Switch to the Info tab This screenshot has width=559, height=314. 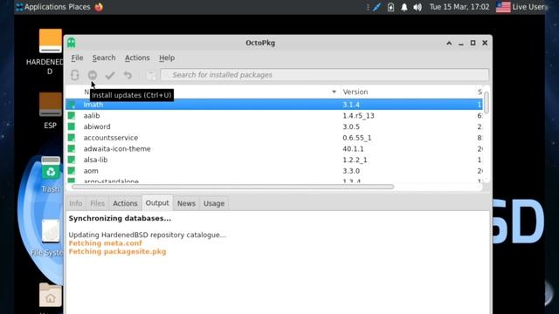(x=76, y=203)
